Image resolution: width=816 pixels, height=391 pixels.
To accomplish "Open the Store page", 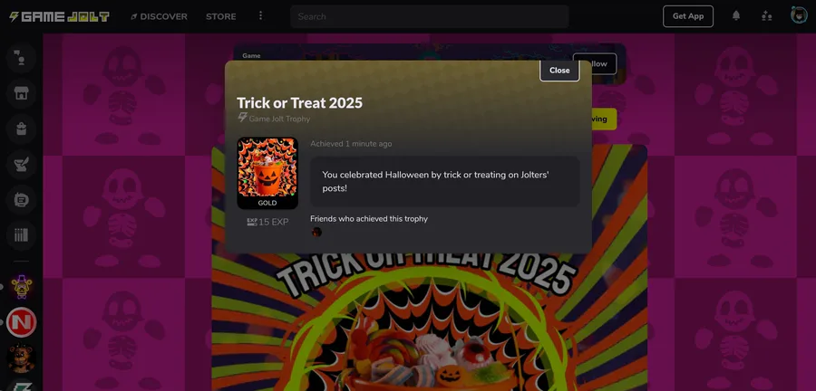I will (x=220, y=16).
